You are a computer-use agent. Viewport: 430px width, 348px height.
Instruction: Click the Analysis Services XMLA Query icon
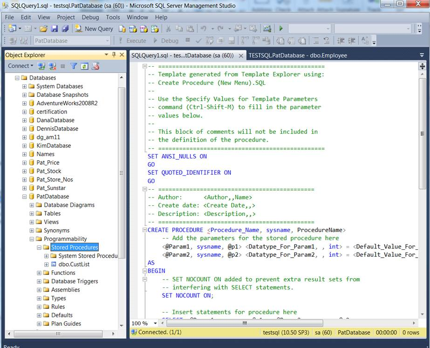(155, 28)
